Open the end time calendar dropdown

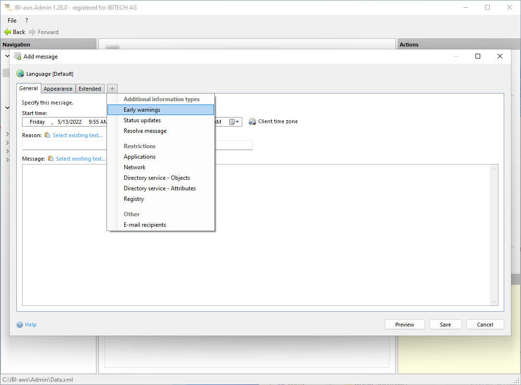[x=234, y=122]
